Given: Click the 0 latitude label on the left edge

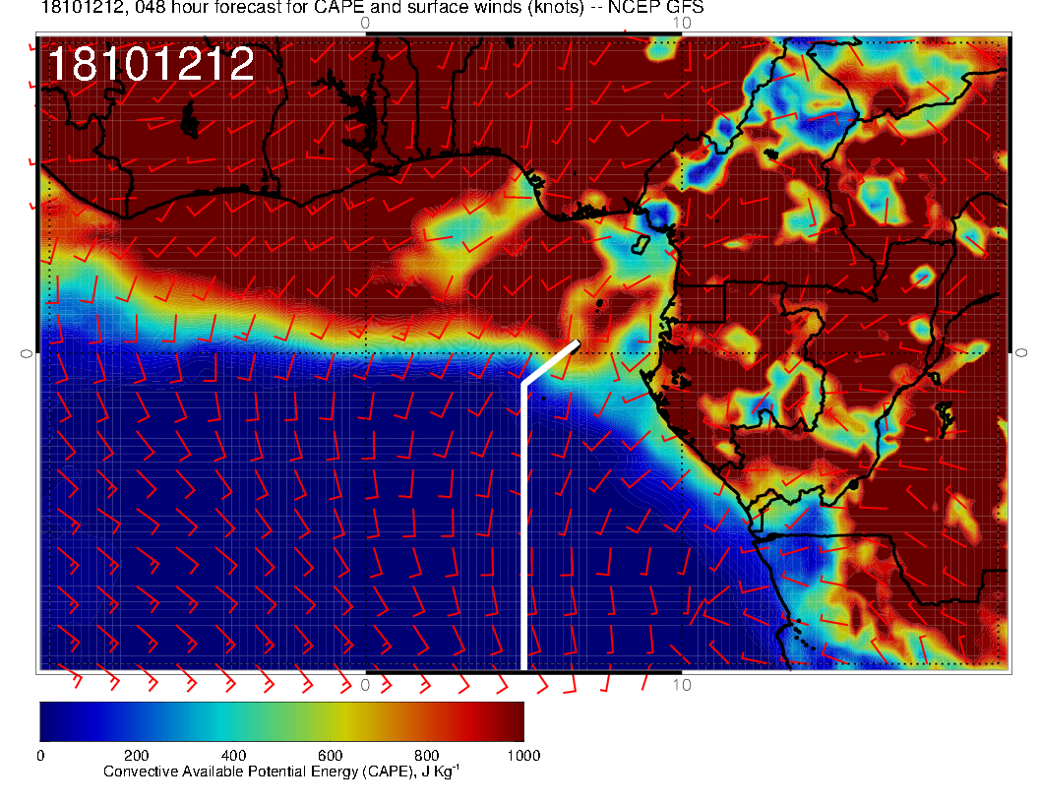Looking at the screenshot, I should pyautogui.click(x=26, y=354).
